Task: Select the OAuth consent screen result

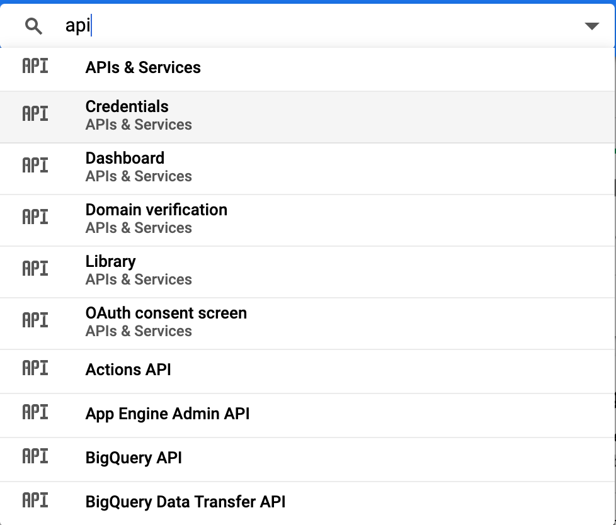Action: 307,324
